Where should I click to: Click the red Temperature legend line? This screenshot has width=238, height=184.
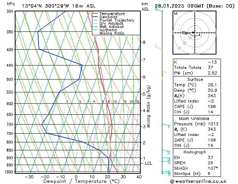tap(95, 14)
